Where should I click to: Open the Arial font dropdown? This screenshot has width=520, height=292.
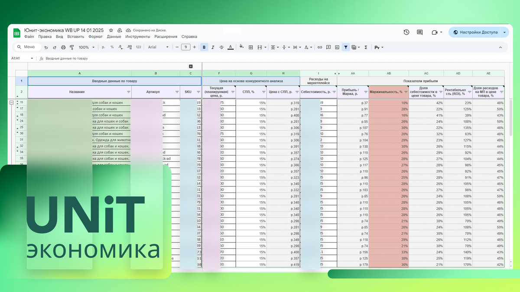coord(158,47)
